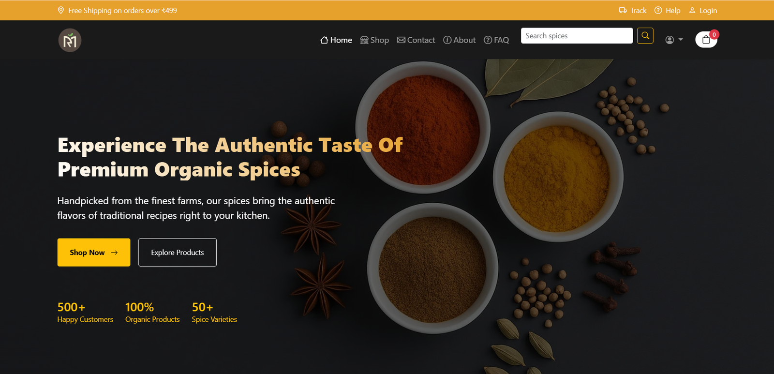Viewport: 774px width, 374px height.
Task: Open the FAQ nav item
Action: click(496, 40)
